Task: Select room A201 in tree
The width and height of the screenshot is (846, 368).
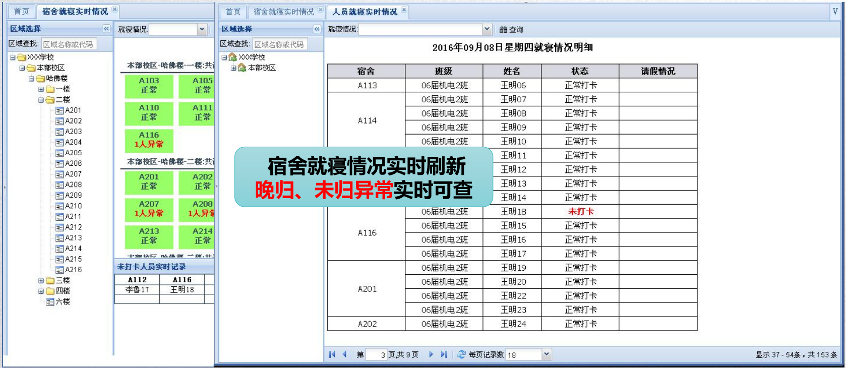Action: [x=73, y=110]
